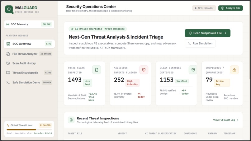Open the Threat Encyclopedia page

[x=29, y=73]
